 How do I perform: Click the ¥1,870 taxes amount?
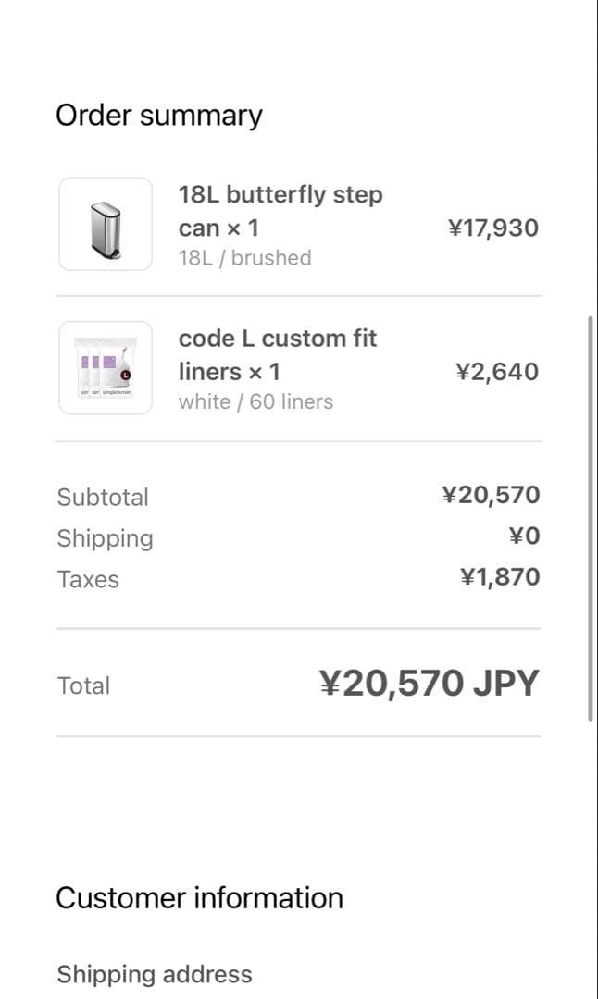coord(500,576)
